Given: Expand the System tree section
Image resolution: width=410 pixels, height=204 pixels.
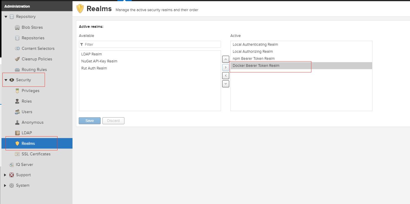Looking at the screenshot, I should tap(5, 186).
